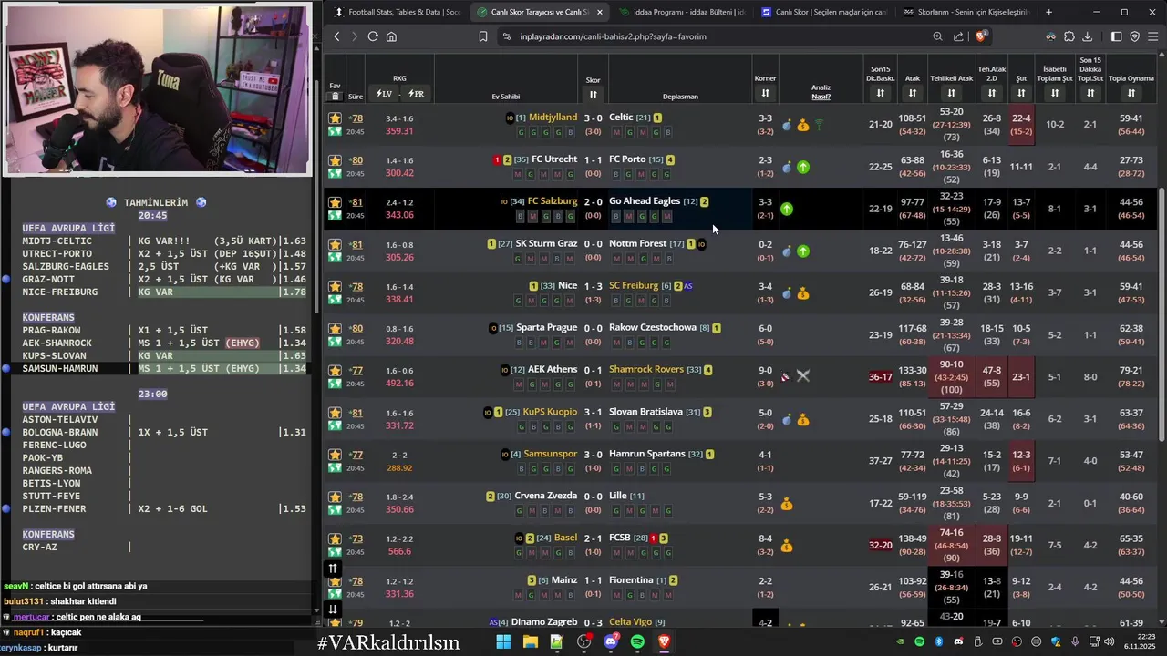Click green up-arrow icon in Salzburg row
This screenshot has height=656, width=1167.
click(x=787, y=209)
